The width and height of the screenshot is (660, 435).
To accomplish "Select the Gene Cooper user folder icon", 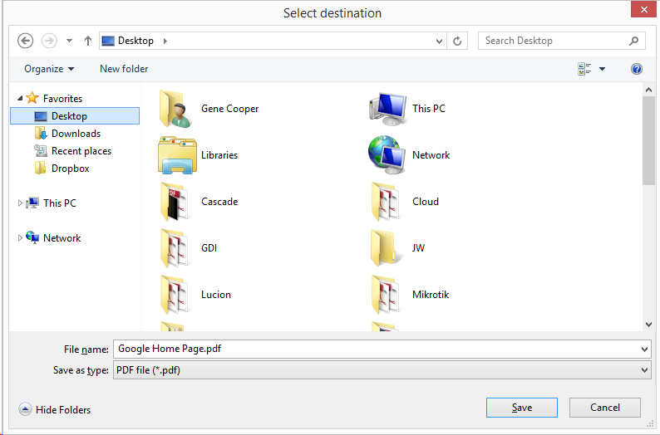I will tap(175, 109).
